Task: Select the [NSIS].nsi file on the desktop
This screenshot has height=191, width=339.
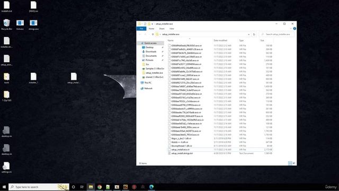Action: (33, 6)
